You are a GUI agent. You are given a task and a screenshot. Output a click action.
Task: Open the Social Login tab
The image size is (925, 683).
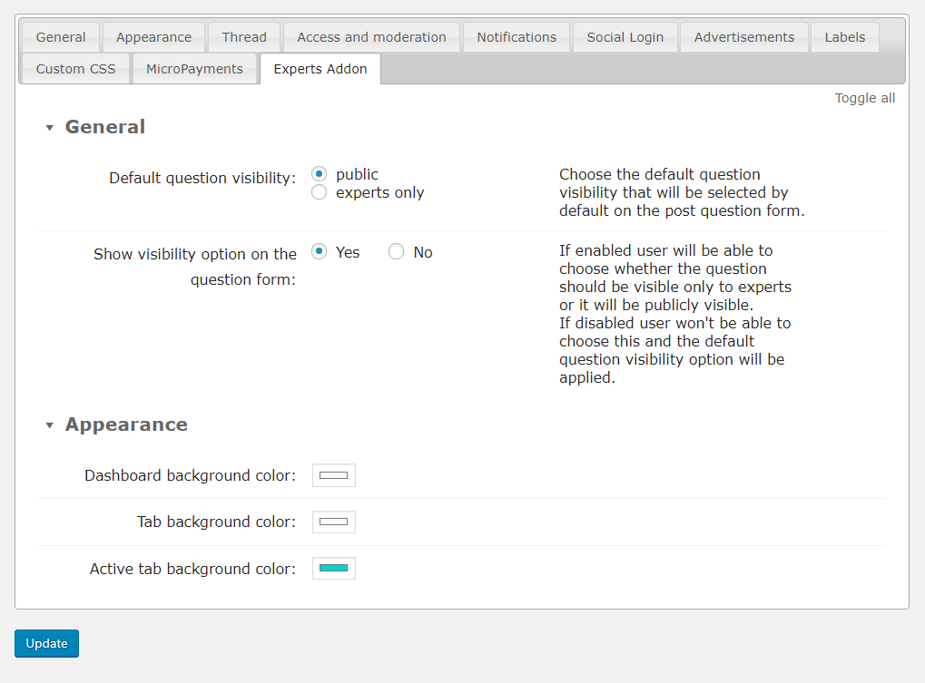point(625,37)
